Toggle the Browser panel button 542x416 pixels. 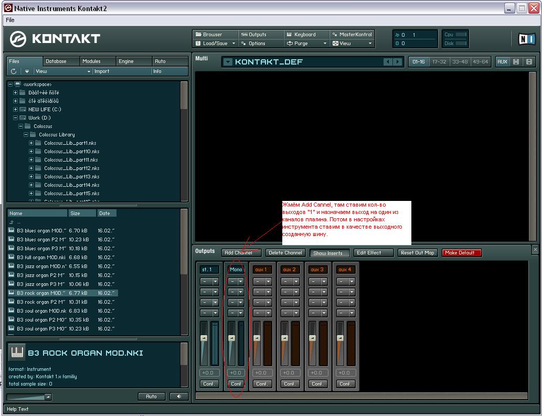pyautogui.click(x=215, y=35)
